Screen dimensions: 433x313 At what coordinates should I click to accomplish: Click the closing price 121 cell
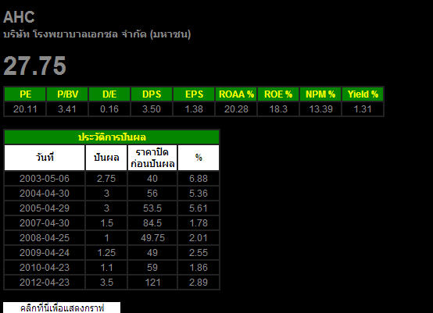[152, 282]
